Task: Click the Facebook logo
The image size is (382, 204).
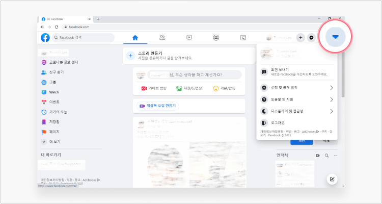Action: coord(45,38)
